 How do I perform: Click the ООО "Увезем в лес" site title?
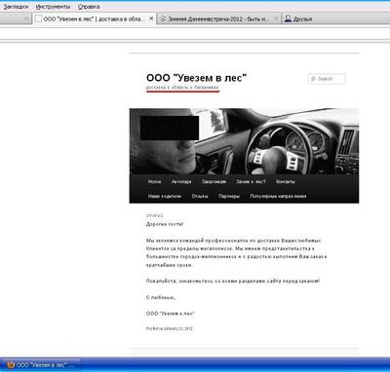point(196,78)
